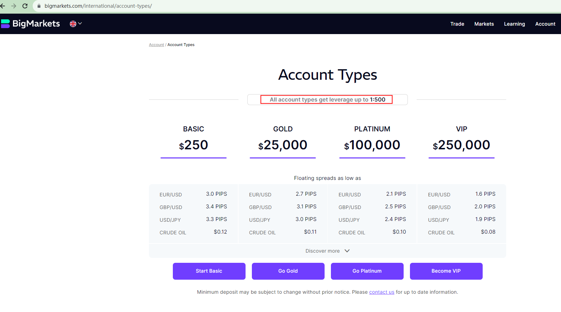Open the Trade menu
The height and width of the screenshot is (312, 561).
tap(457, 24)
